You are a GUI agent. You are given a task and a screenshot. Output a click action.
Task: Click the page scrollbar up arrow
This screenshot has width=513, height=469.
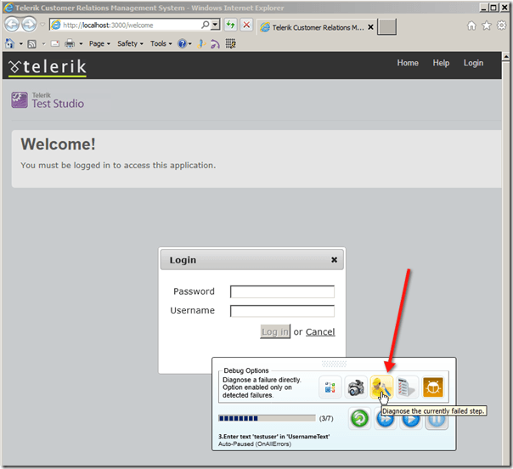coord(506,57)
